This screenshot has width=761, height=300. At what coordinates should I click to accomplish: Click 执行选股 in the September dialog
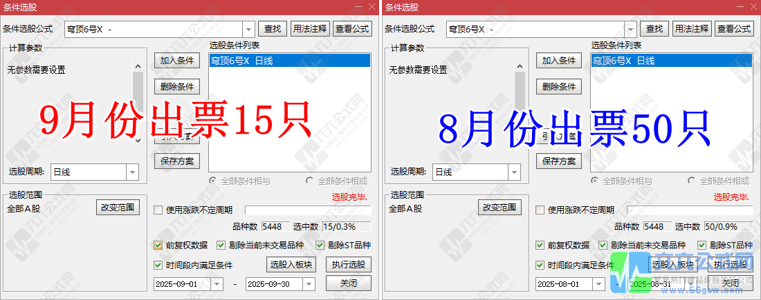(x=349, y=265)
